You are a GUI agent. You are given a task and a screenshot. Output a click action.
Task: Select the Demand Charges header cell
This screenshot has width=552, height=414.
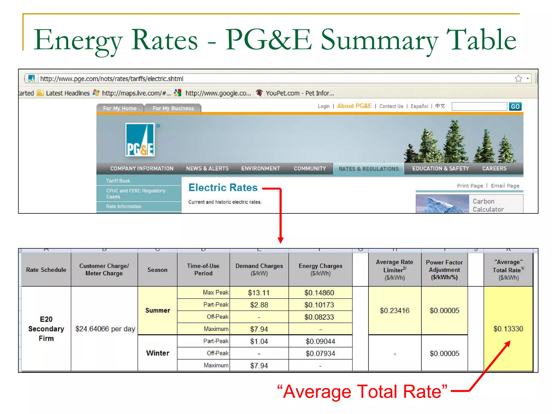point(259,270)
